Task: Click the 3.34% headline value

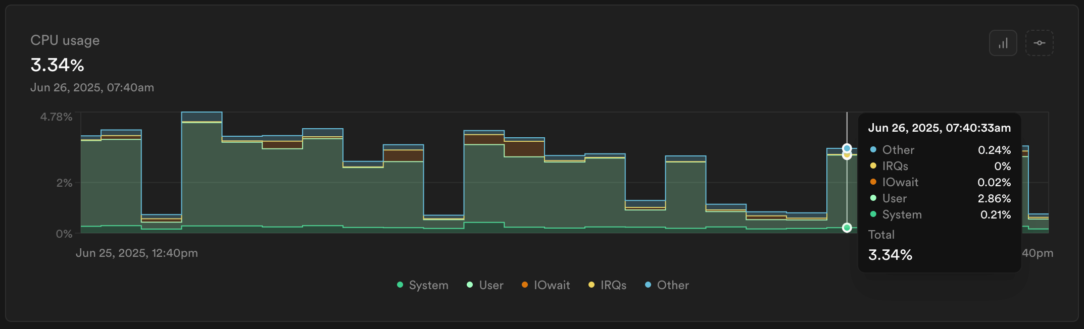Action: click(57, 65)
